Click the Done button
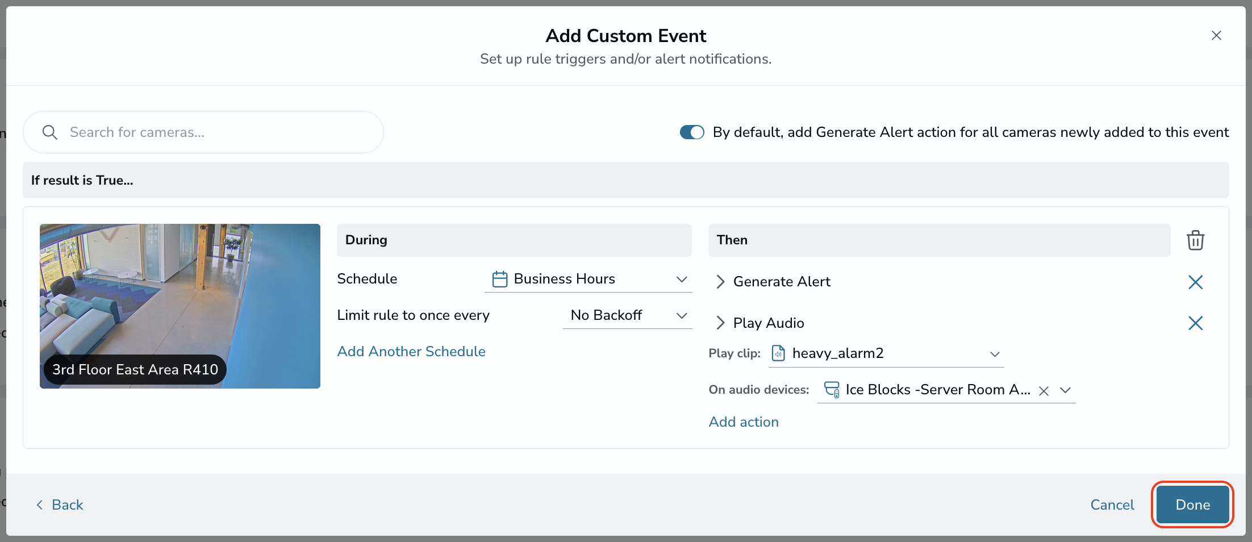The width and height of the screenshot is (1252, 542). point(1193,505)
